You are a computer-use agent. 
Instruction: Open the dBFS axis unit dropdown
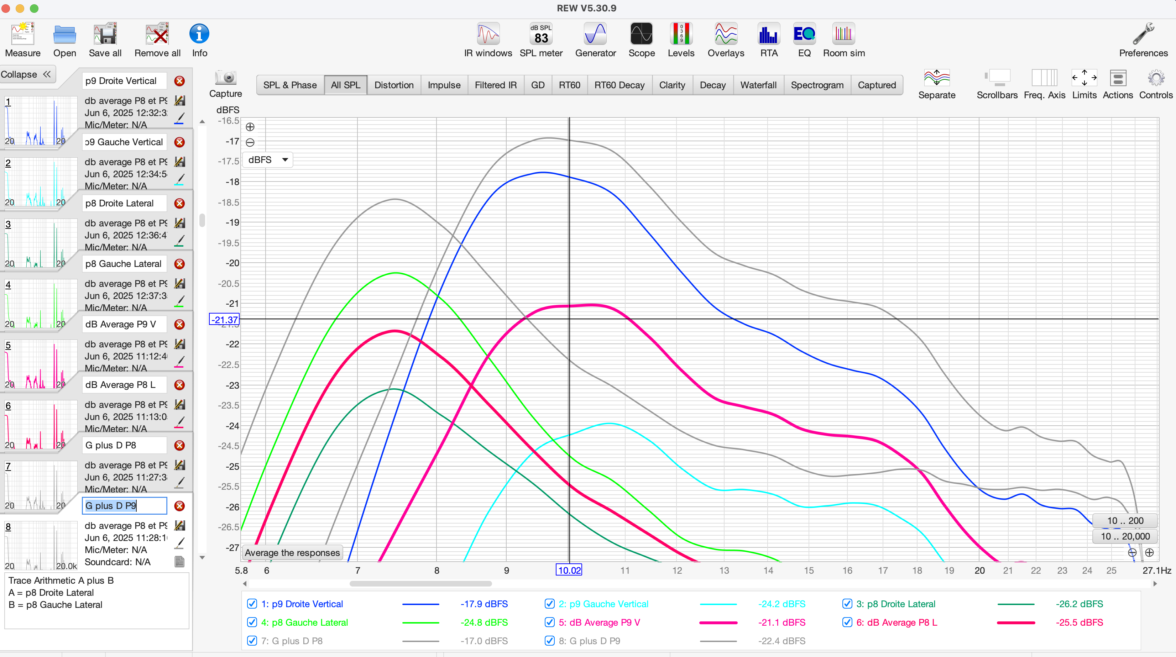(x=268, y=160)
